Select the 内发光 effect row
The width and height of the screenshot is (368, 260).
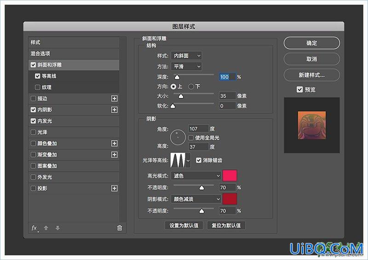[74, 121]
